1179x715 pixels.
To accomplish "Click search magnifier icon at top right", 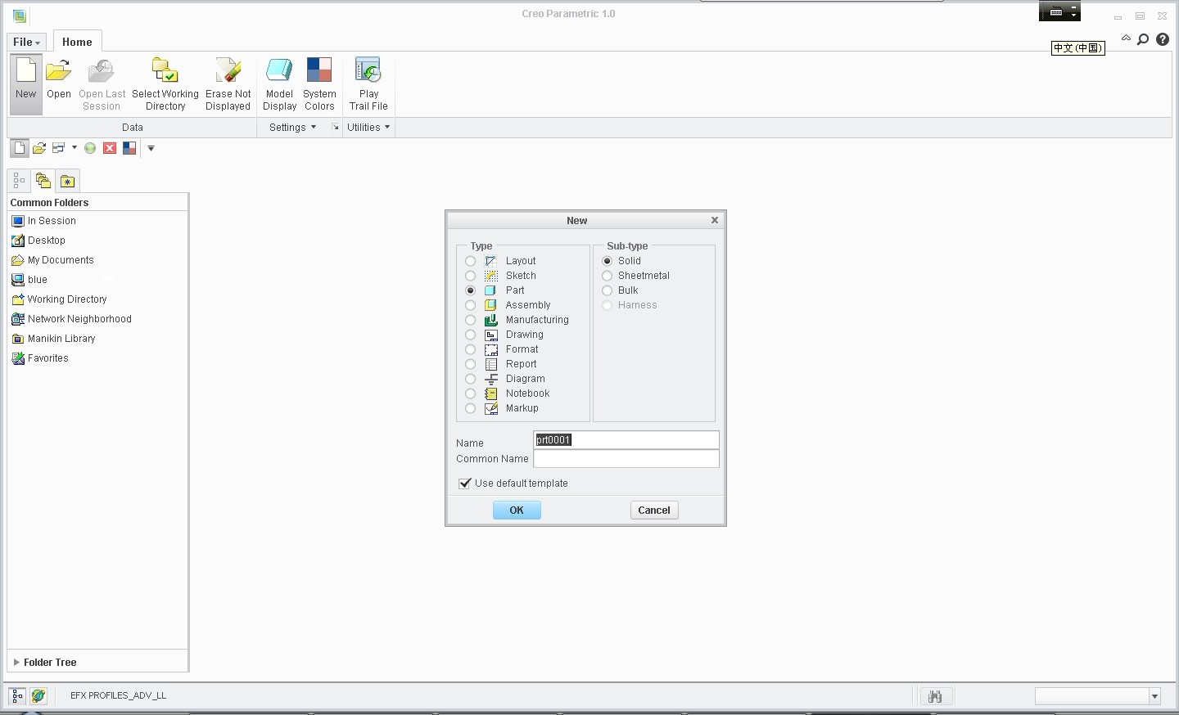I will (x=1144, y=39).
